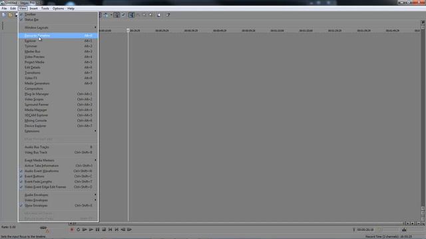Click the Previous Frame transport button
This screenshot has height=239, width=426.
pos(123,230)
